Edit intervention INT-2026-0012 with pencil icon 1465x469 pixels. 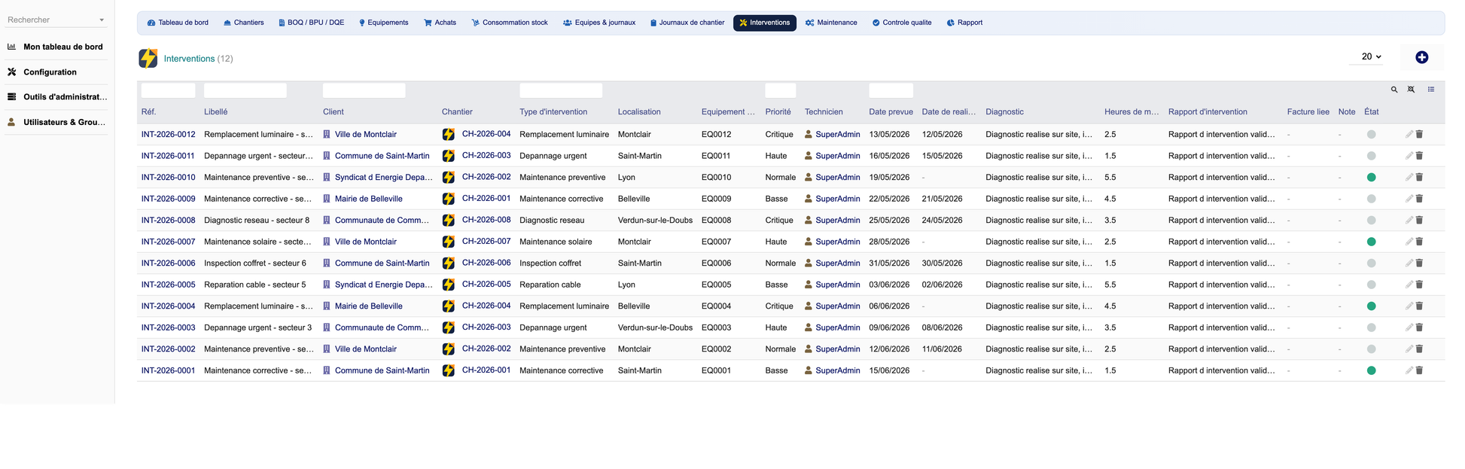tap(1409, 134)
